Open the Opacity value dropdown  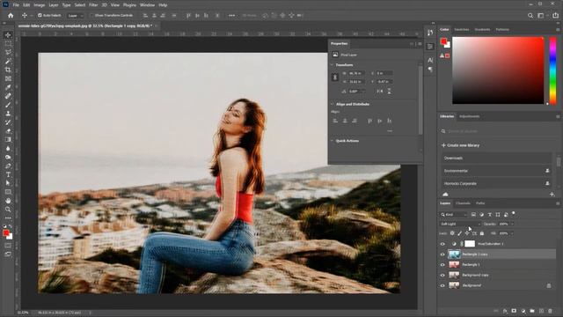click(x=512, y=224)
